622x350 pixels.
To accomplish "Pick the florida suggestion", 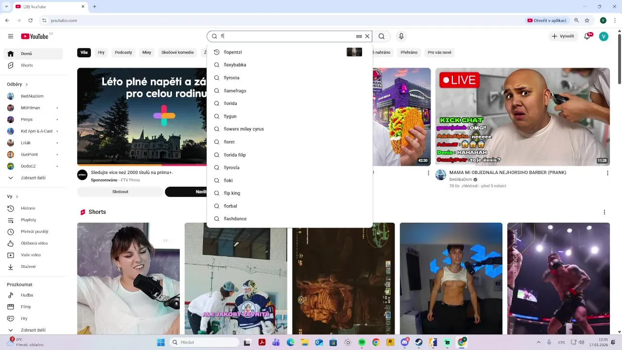I will 290,104.
